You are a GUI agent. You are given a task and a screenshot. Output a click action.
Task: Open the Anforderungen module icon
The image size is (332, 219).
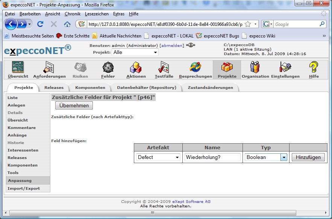[x=49, y=67]
